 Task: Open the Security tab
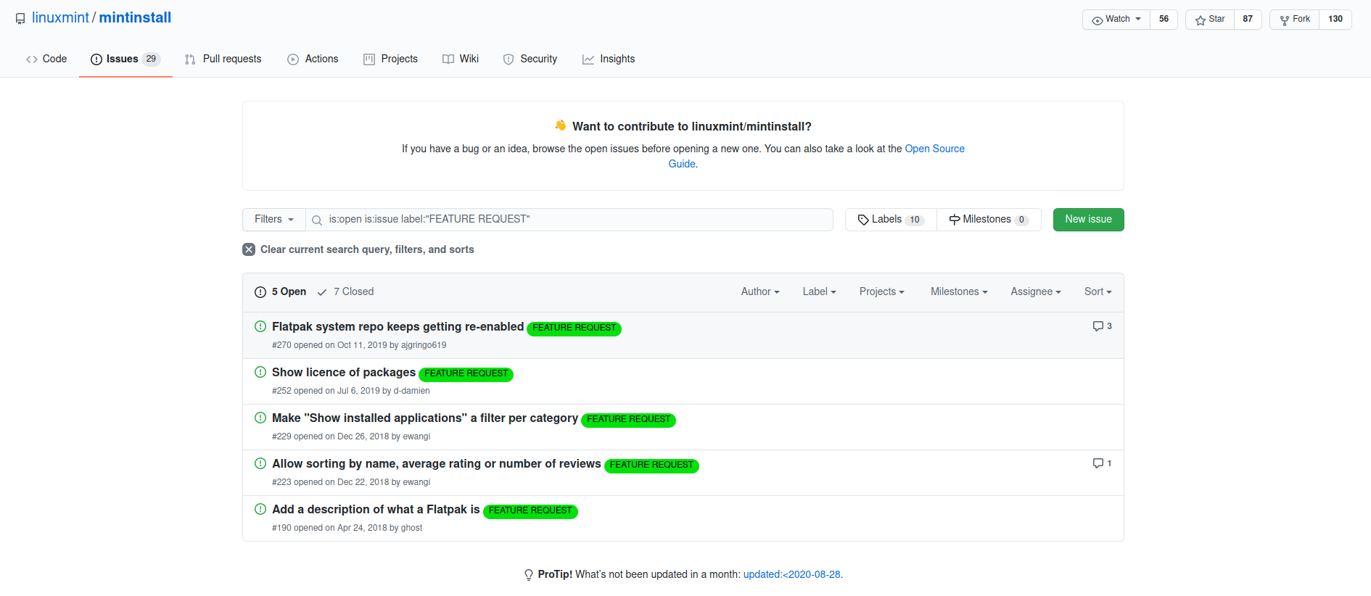tap(530, 59)
